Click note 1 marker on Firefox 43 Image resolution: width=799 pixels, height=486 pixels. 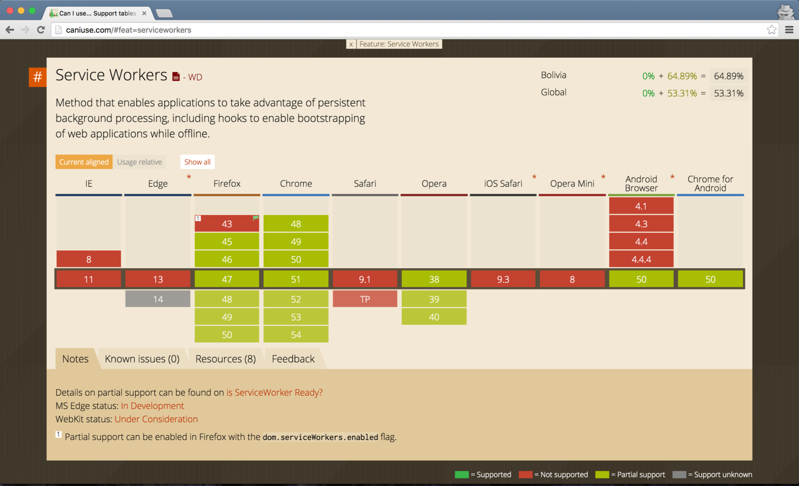198,218
